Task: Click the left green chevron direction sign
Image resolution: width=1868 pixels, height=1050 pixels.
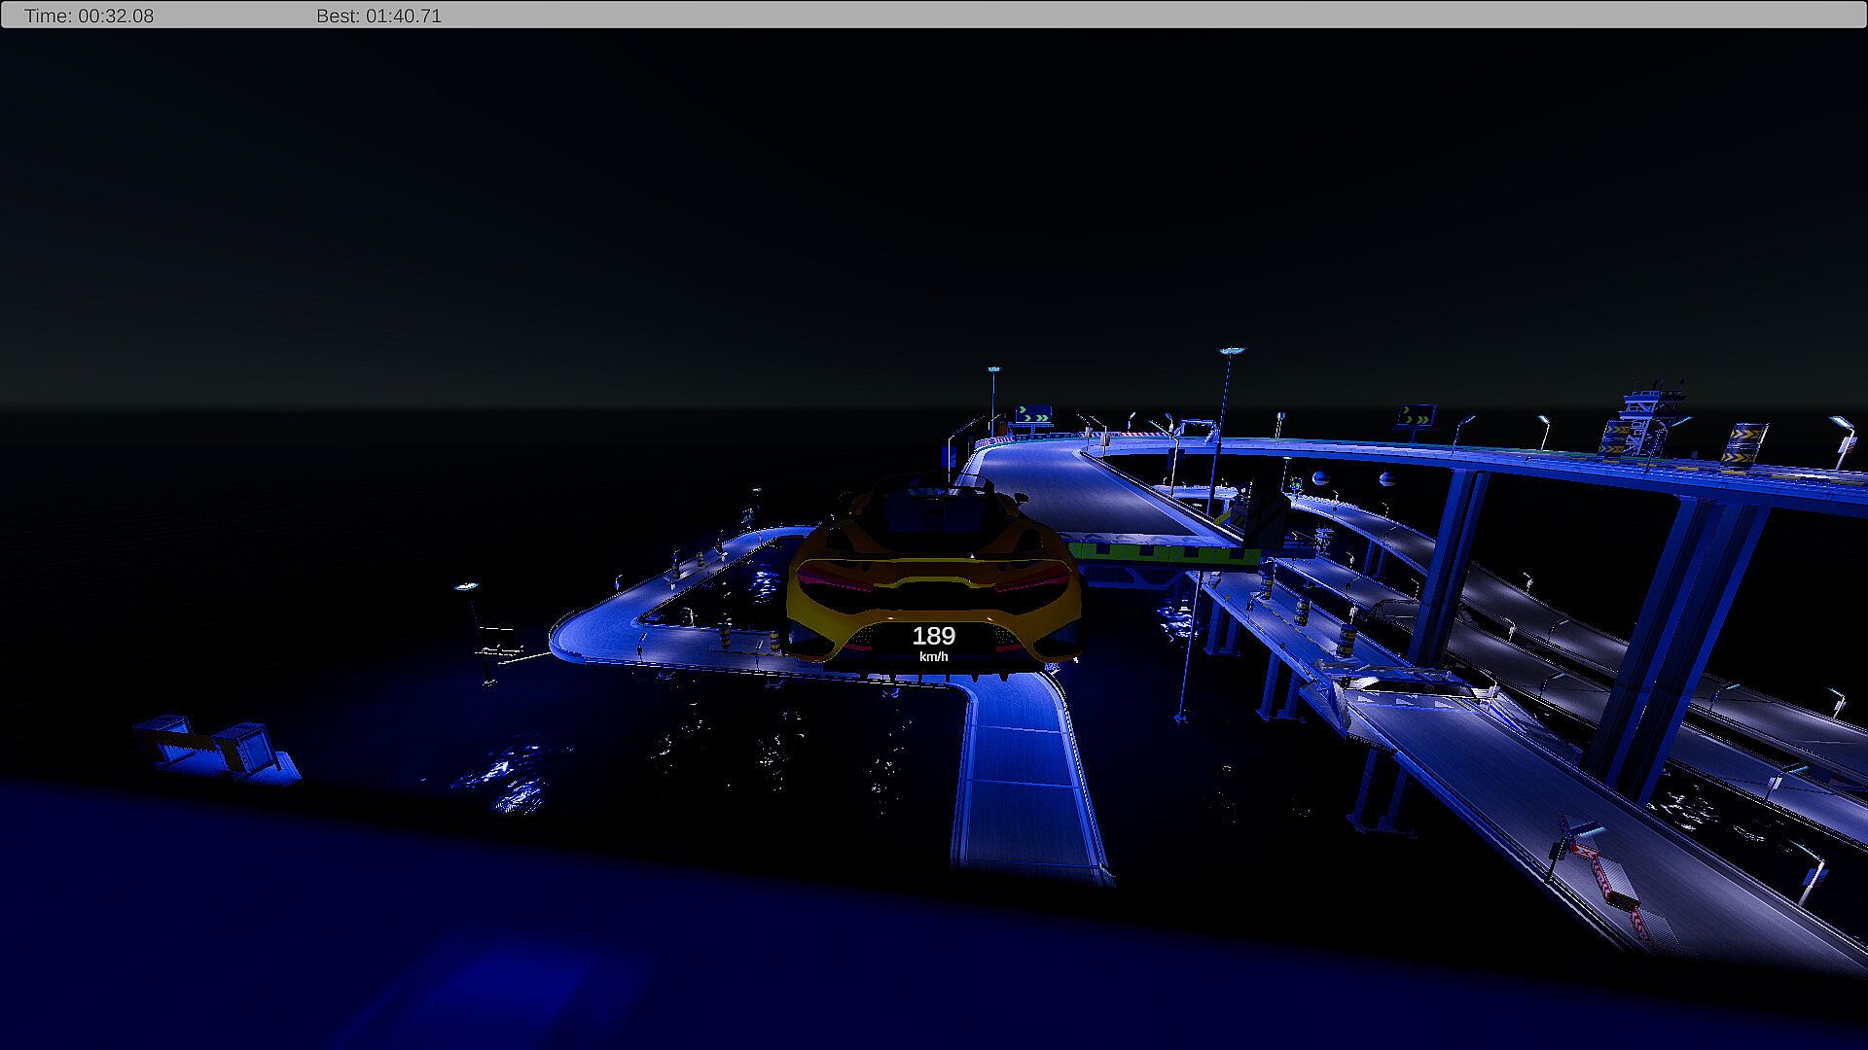Action: (x=1032, y=416)
